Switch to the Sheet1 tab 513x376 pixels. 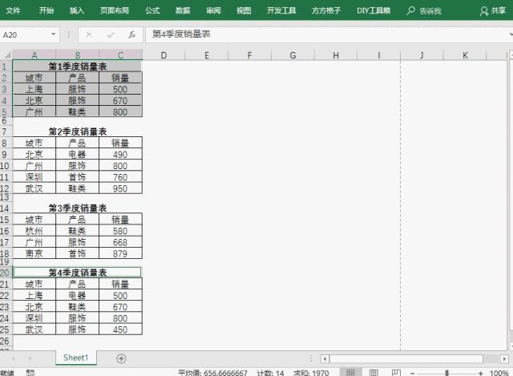pos(76,358)
